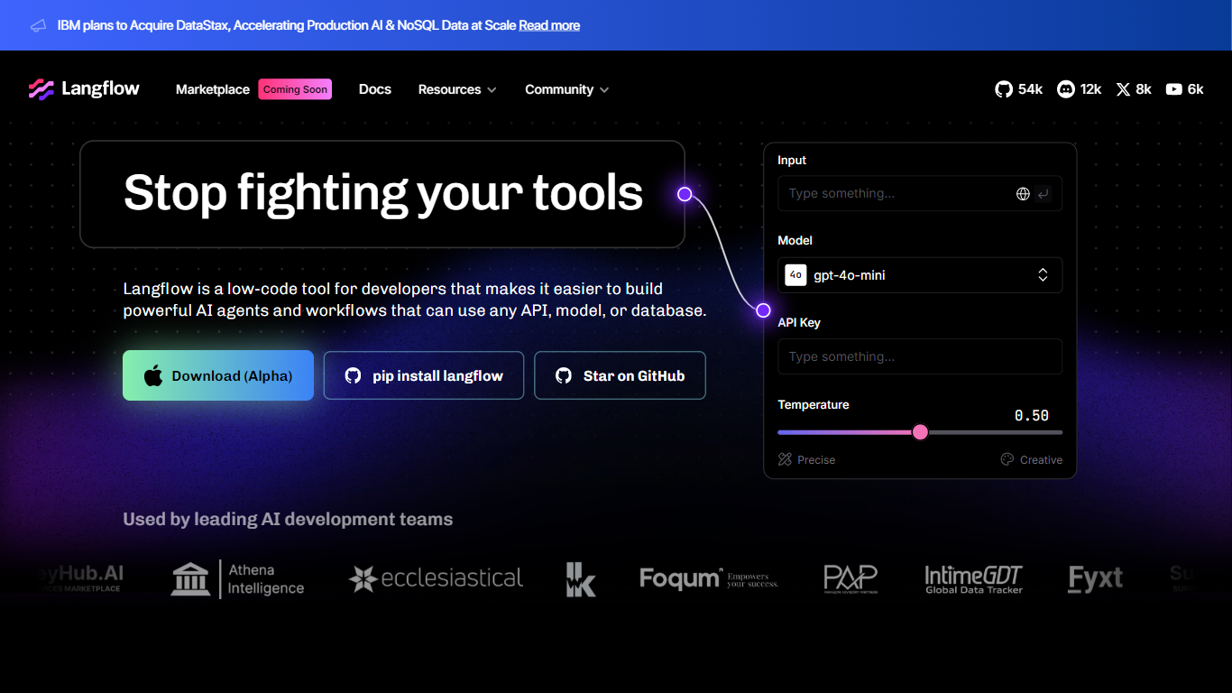This screenshot has width=1232, height=693.
Task: Click the purple node connector beside API Key
Action: 763,310
